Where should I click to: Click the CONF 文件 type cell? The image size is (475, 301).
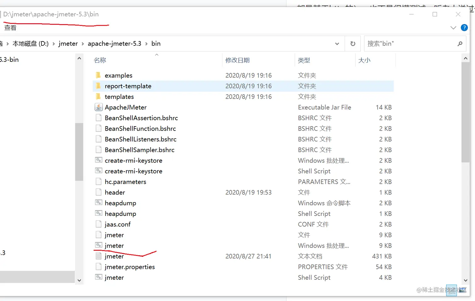[x=313, y=224]
